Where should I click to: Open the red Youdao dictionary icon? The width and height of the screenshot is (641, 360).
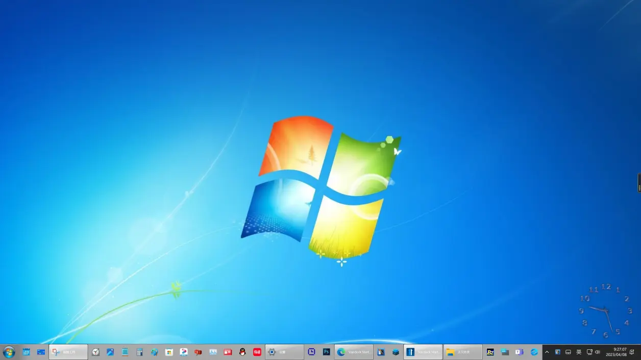point(257,352)
